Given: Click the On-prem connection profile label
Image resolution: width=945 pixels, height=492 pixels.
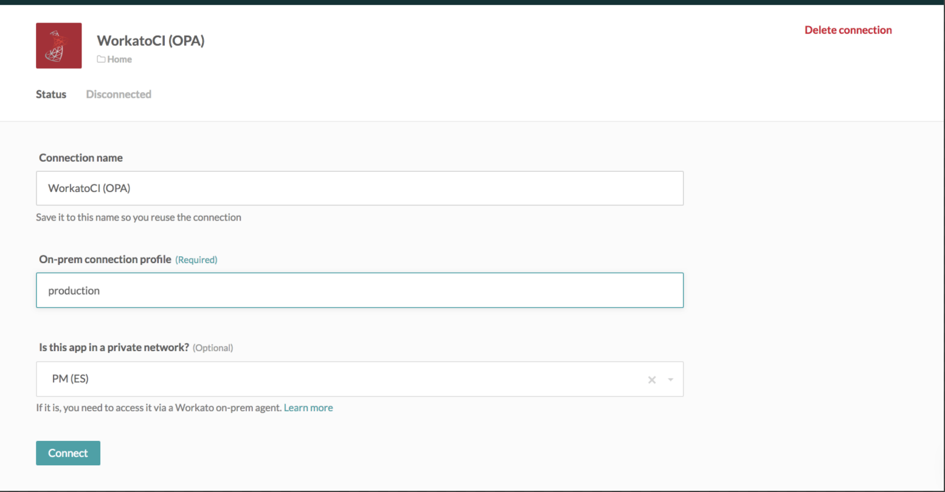Looking at the screenshot, I should click(x=105, y=259).
